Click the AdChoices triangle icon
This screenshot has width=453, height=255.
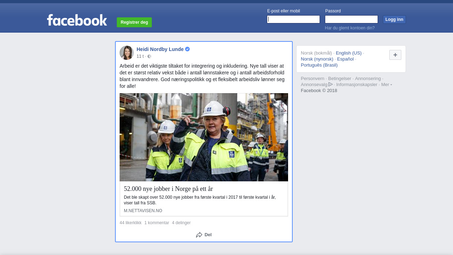331,84
